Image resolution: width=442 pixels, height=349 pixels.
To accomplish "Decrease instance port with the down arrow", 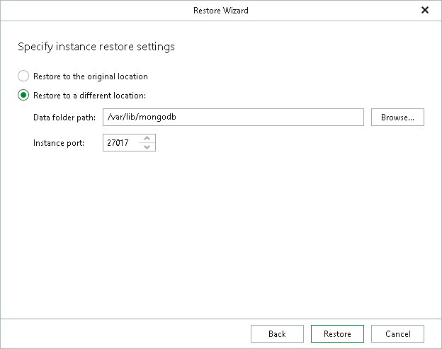I will tap(147, 147).
